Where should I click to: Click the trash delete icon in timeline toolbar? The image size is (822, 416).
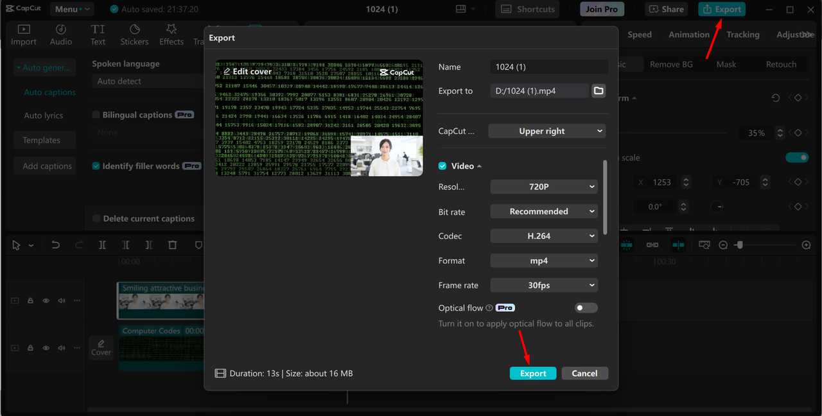tap(172, 245)
